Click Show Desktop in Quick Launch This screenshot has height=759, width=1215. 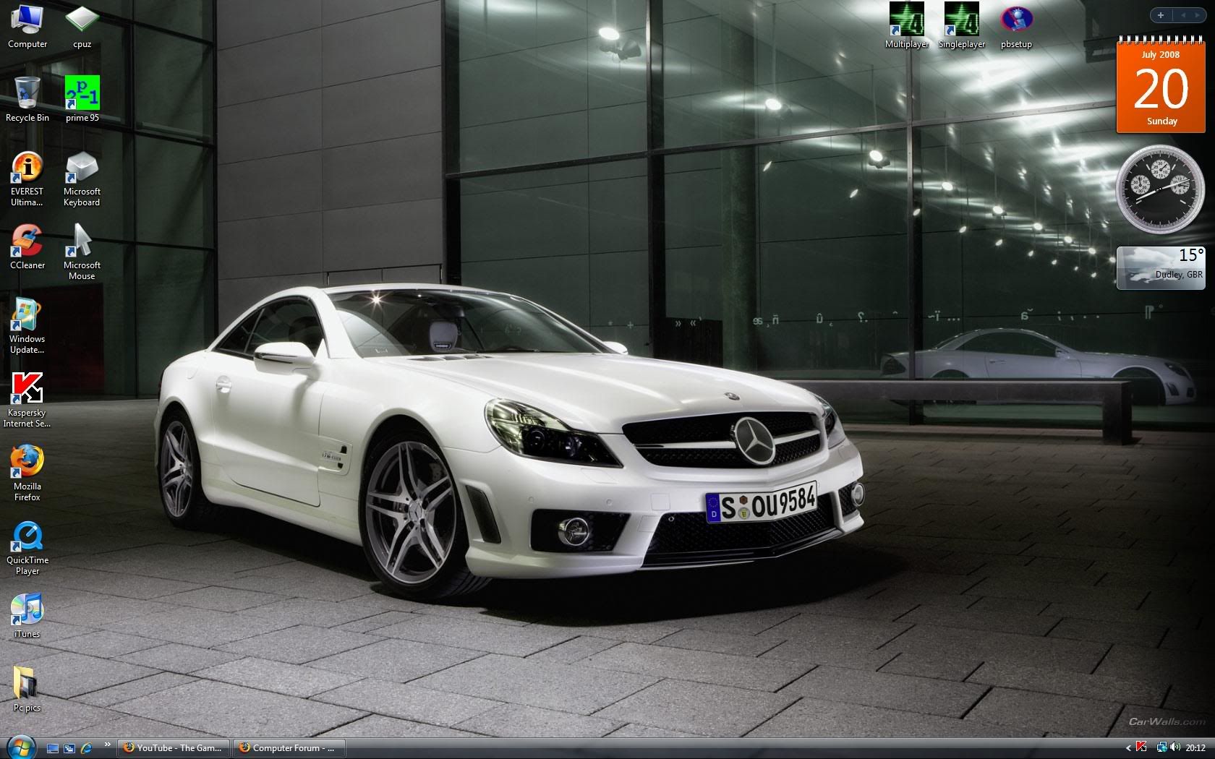tap(53, 748)
